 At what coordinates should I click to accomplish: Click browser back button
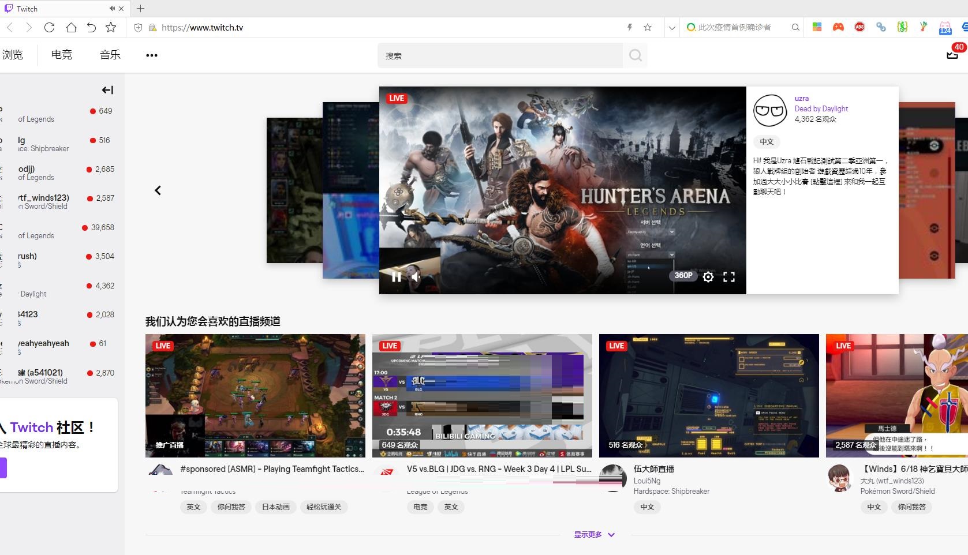[9, 27]
